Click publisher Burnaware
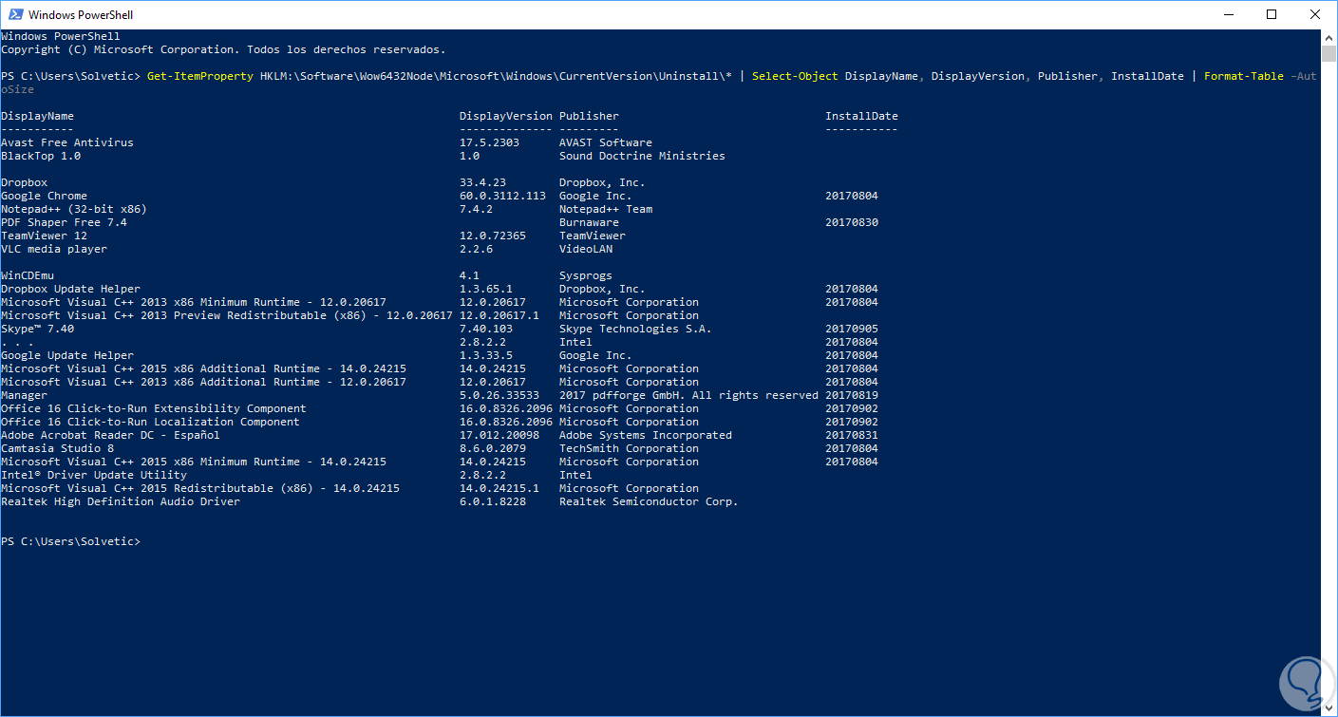Viewport: 1338px width, 717px height. tap(589, 222)
